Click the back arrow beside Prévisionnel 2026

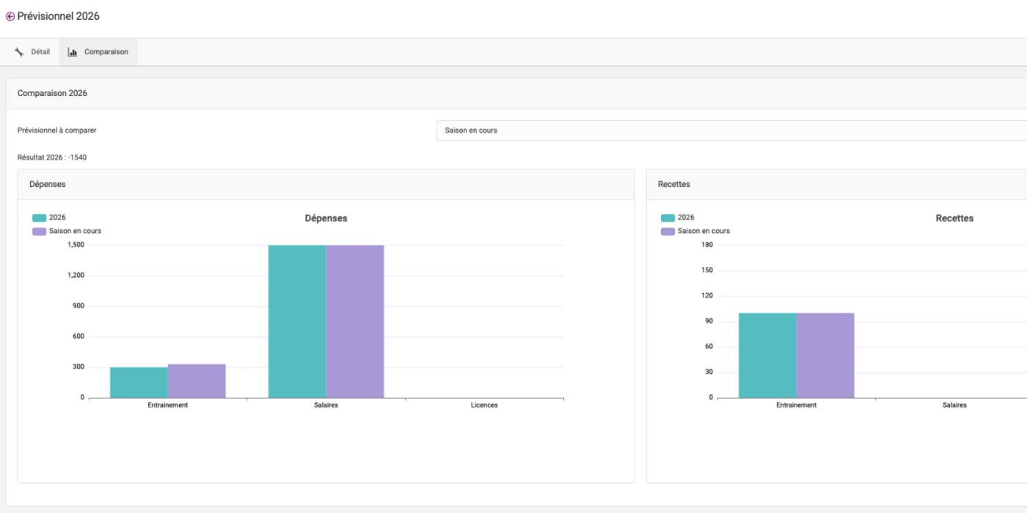coord(10,16)
